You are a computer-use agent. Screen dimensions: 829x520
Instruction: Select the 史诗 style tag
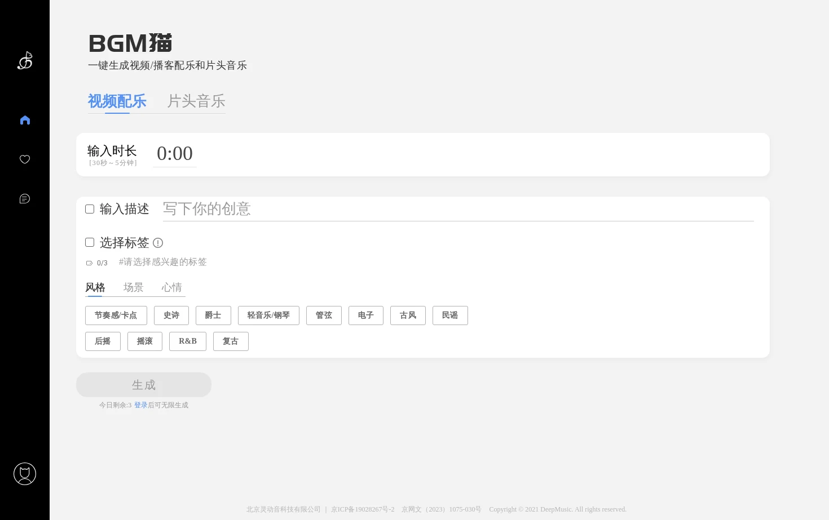(171, 315)
